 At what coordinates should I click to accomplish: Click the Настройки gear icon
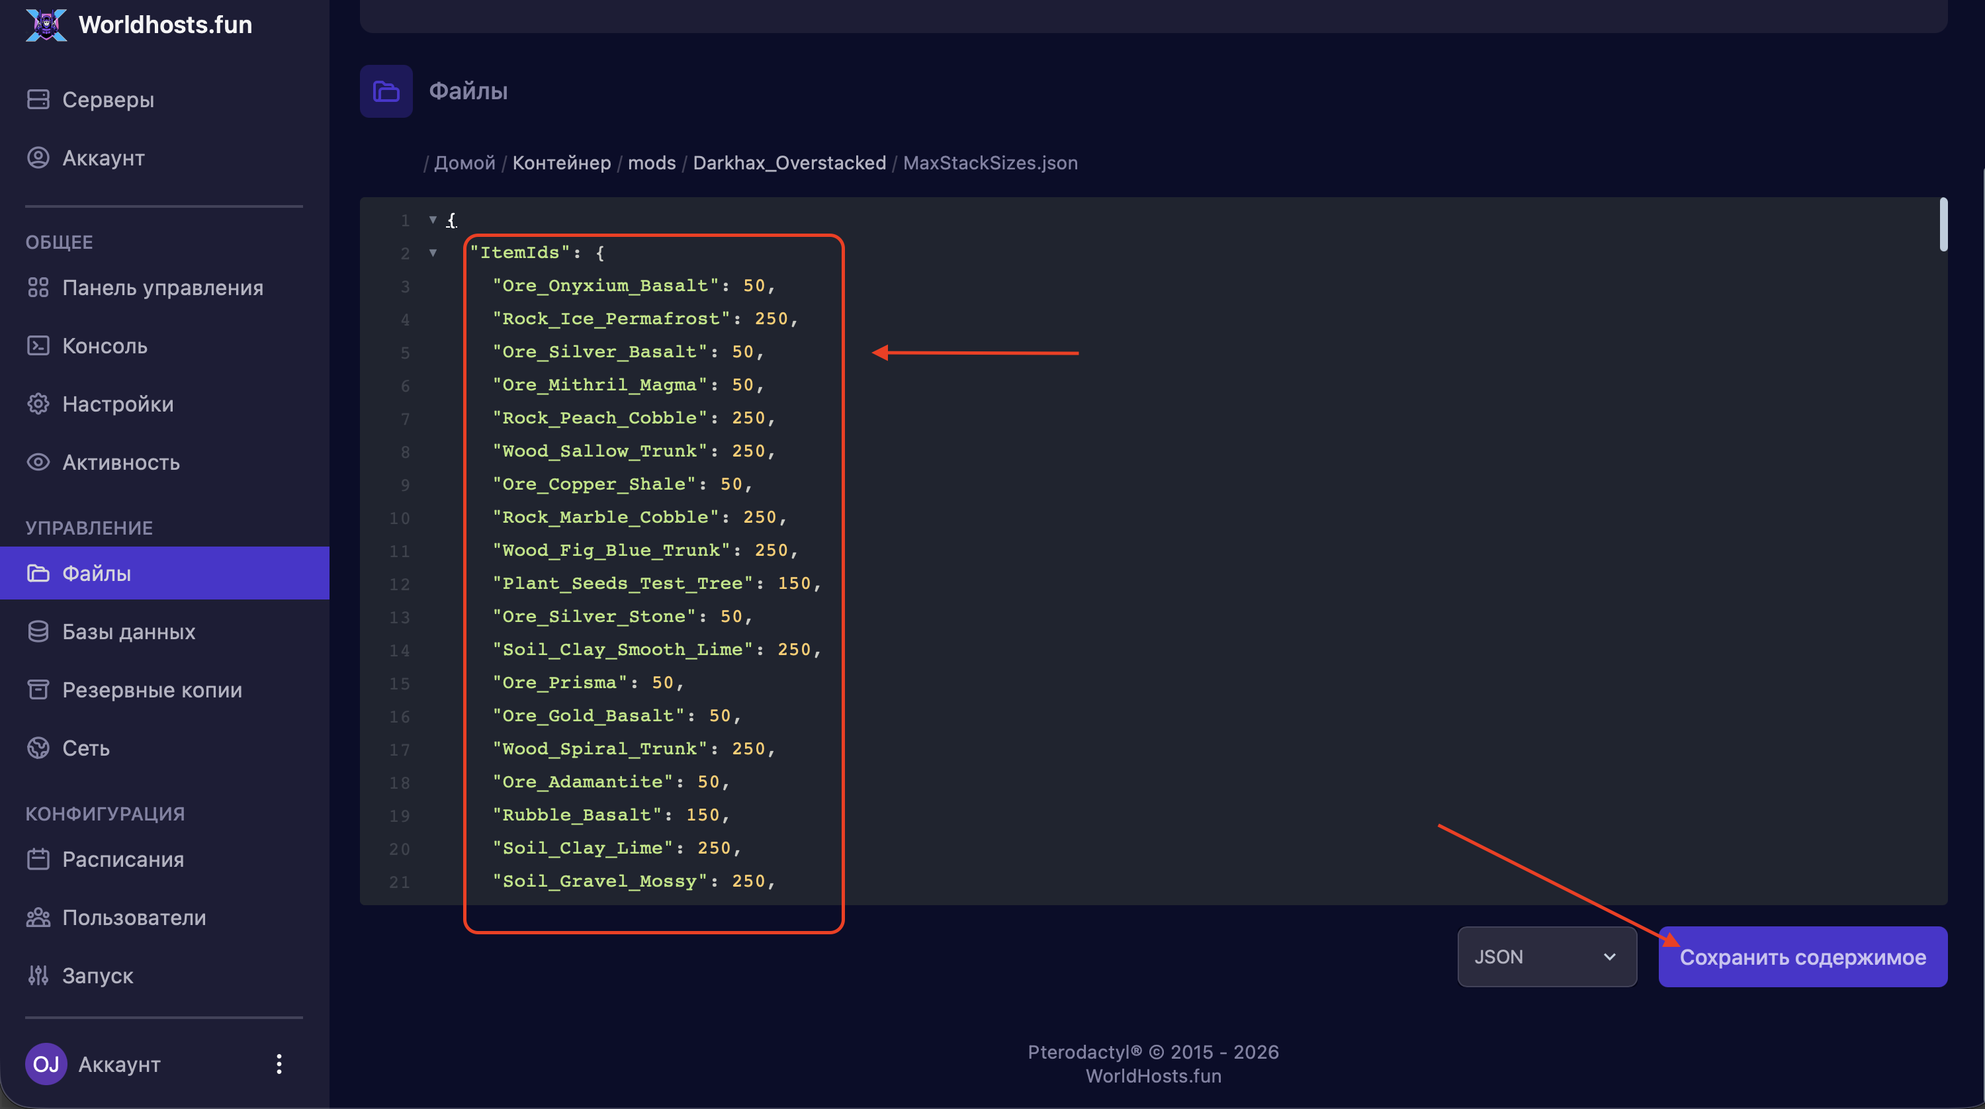(x=38, y=404)
